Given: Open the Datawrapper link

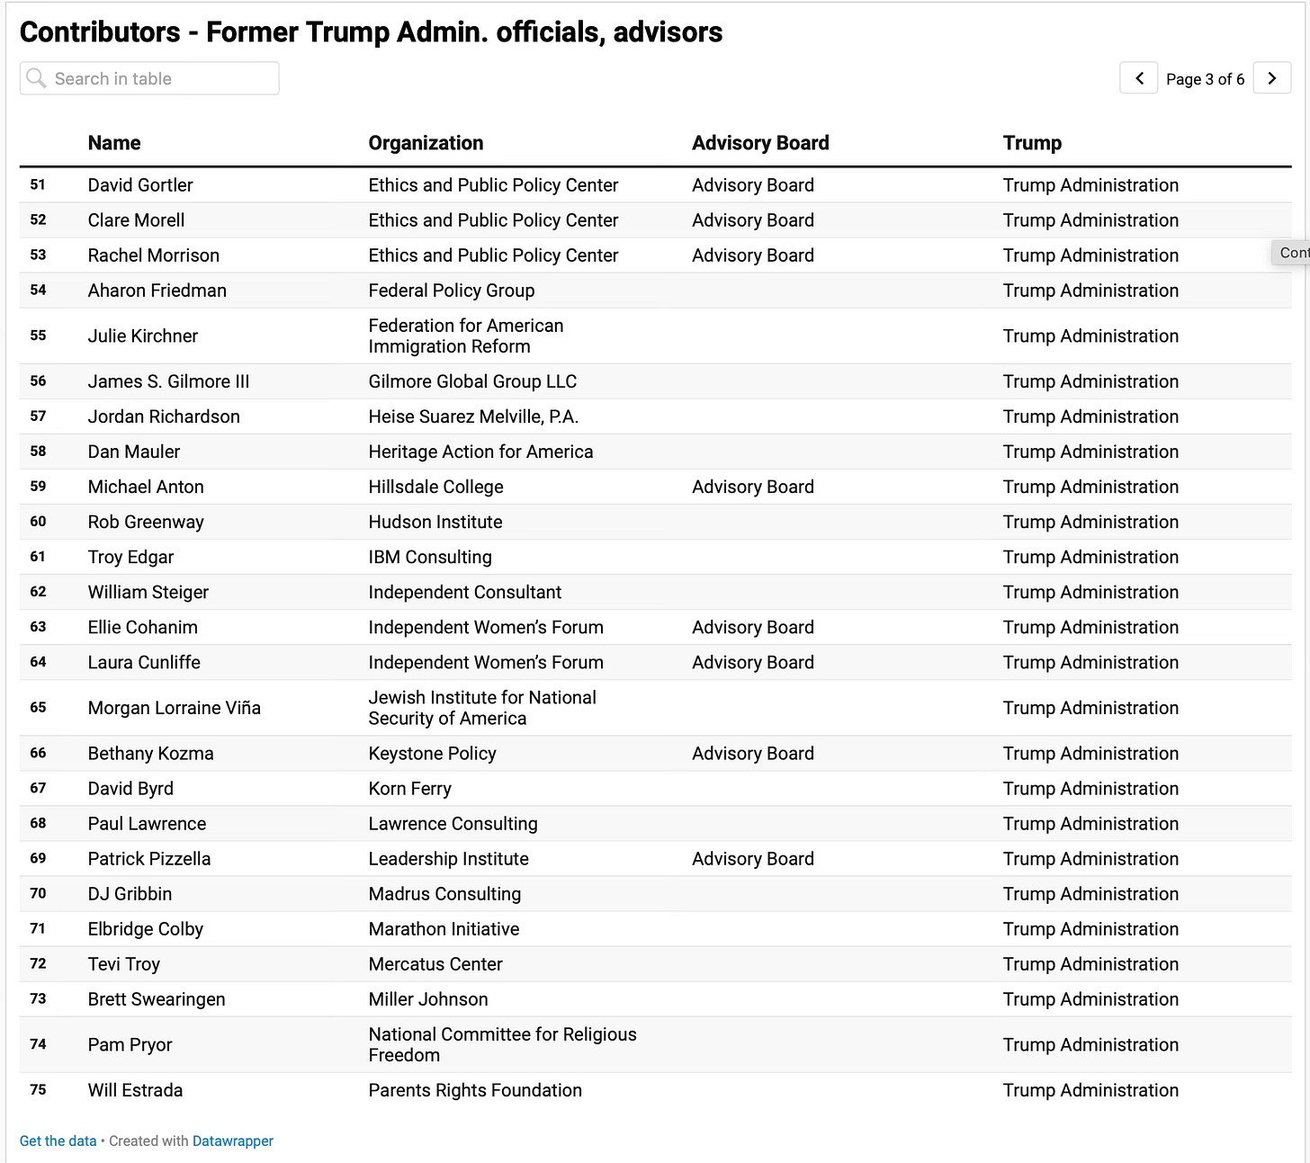Looking at the screenshot, I should tap(233, 1141).
